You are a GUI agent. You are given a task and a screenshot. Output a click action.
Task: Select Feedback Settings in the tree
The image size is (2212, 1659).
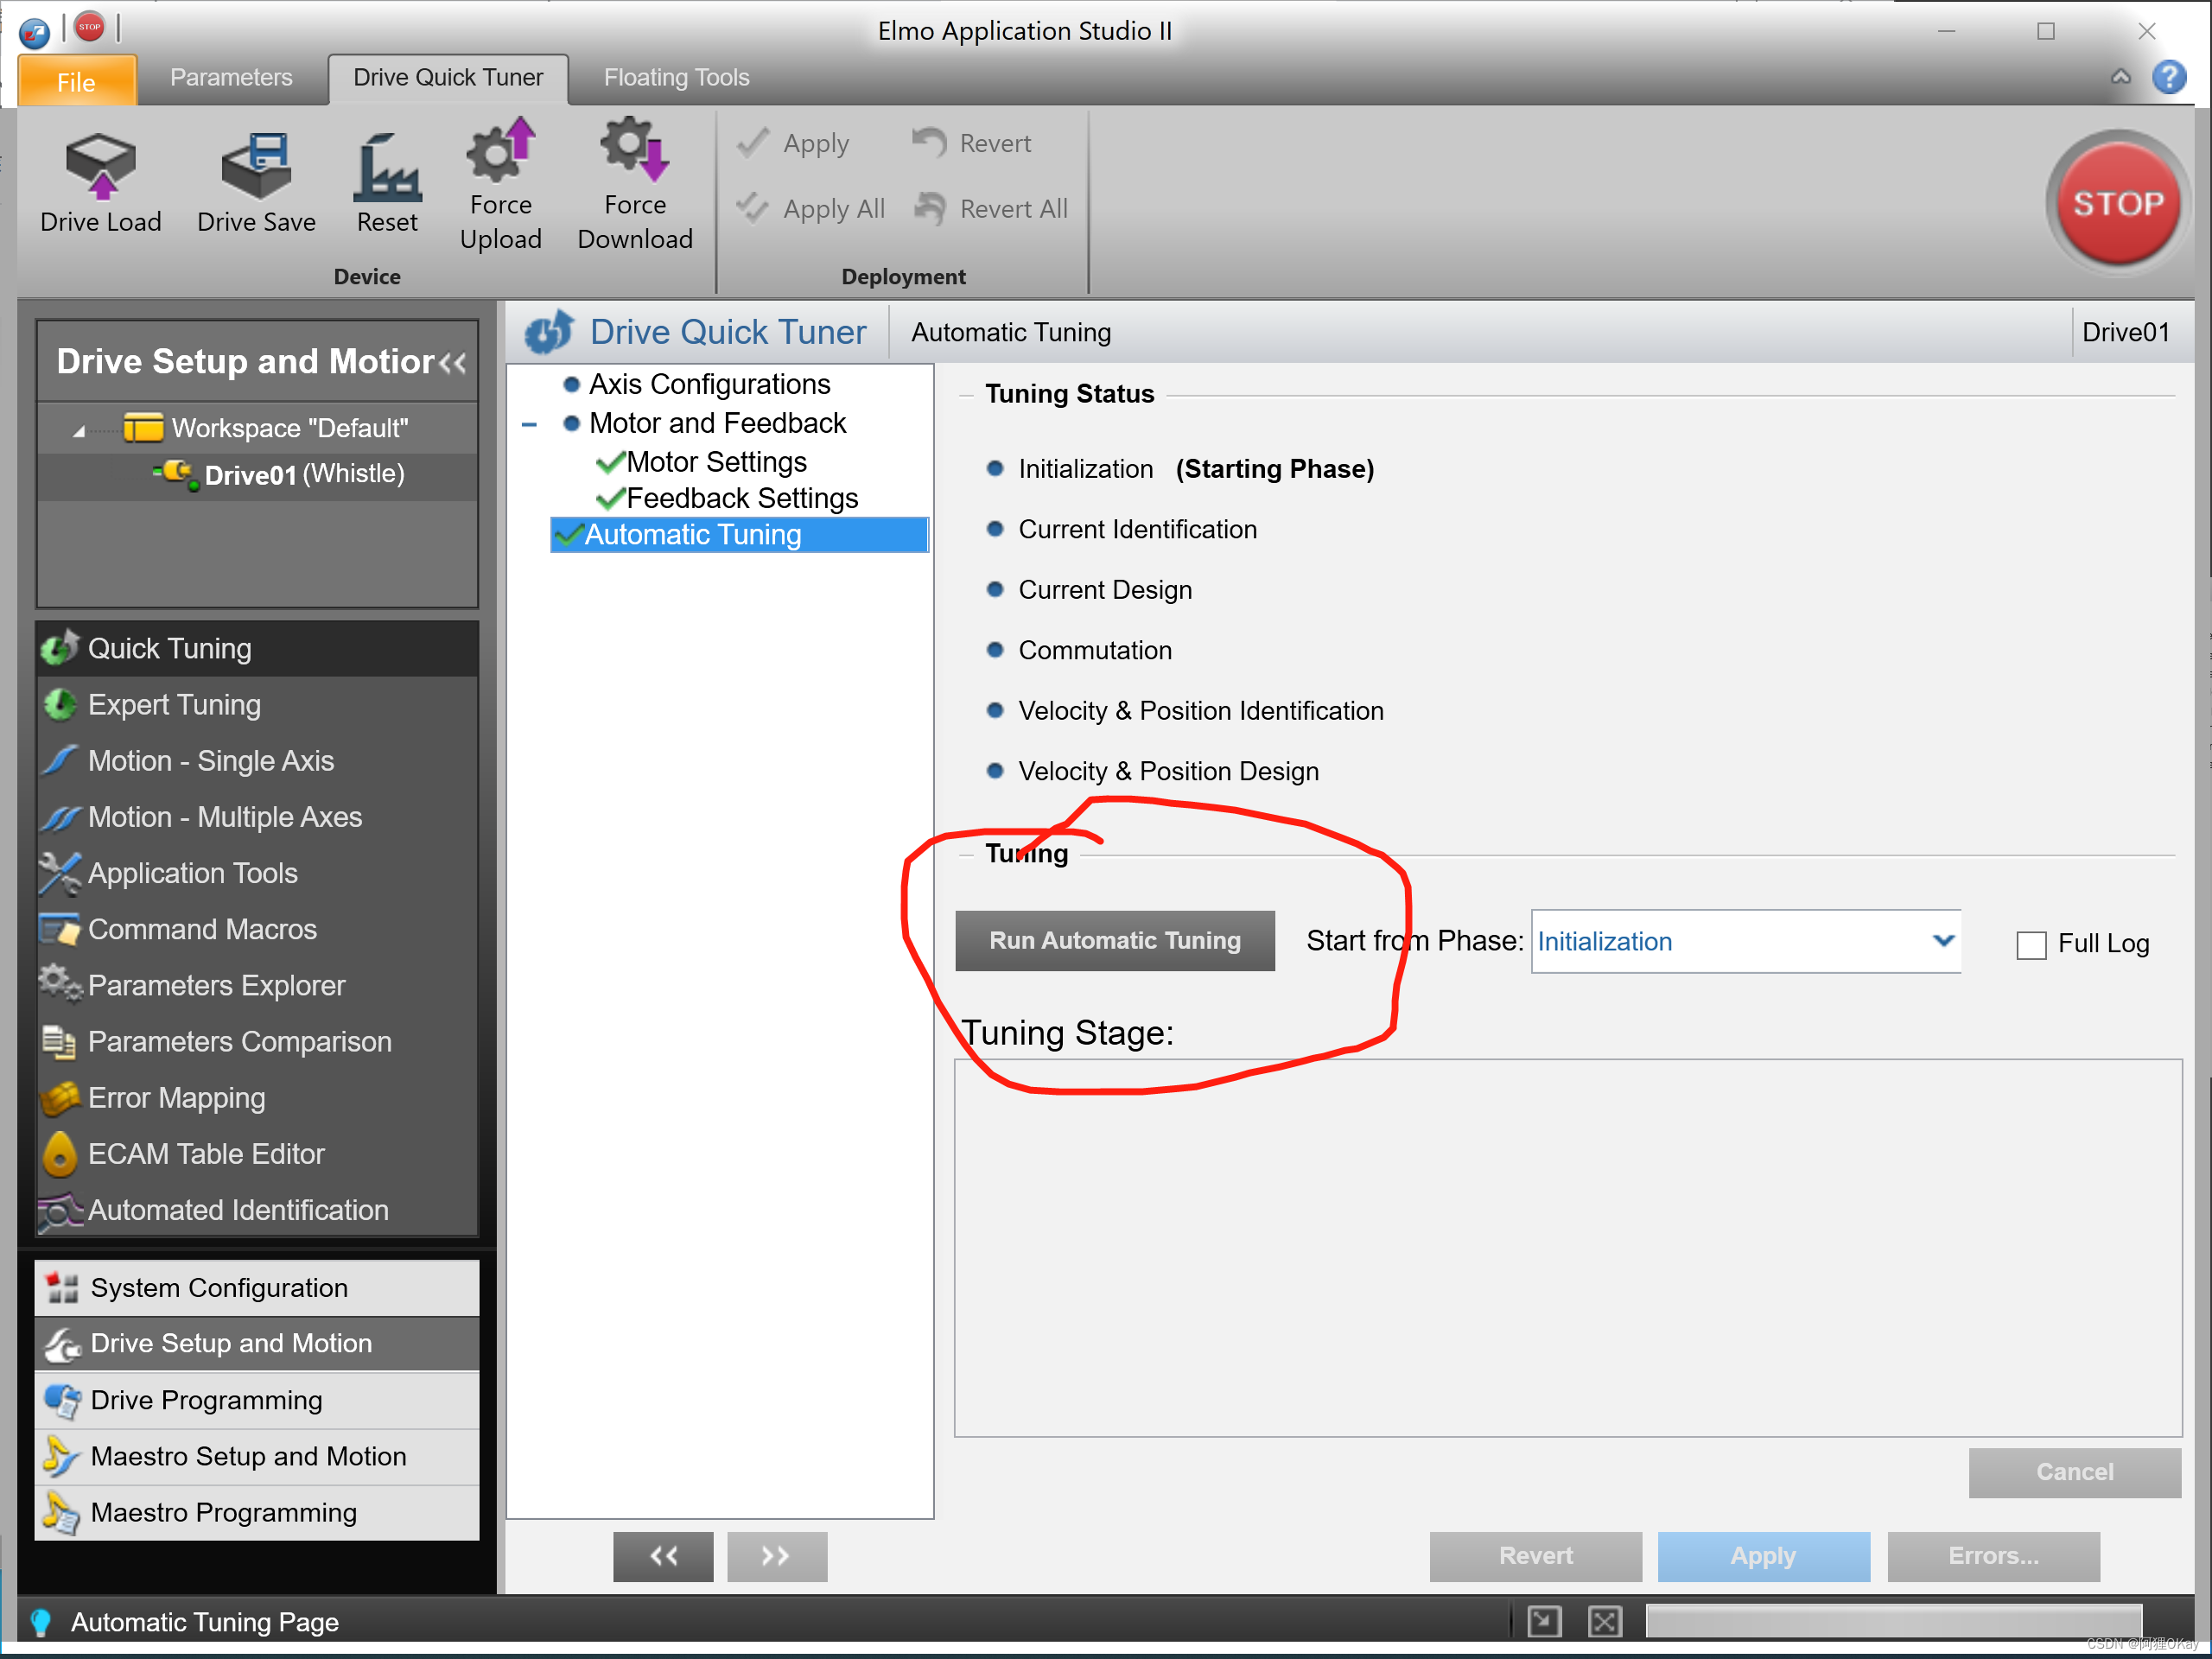coord(741,498)
